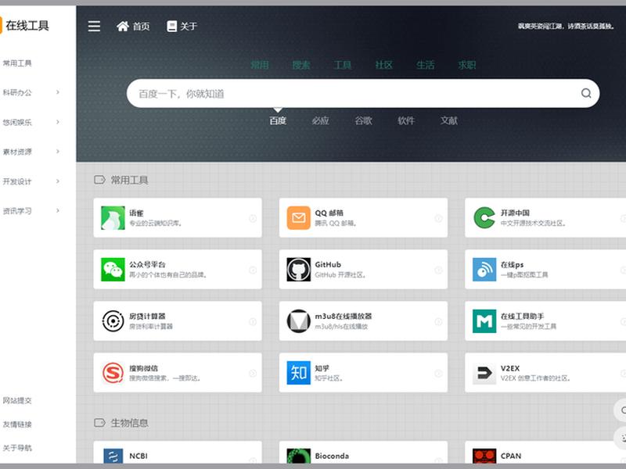Choose 必应 search engine
This screenshot has width=626, height=469.
[x=321, y=120]
